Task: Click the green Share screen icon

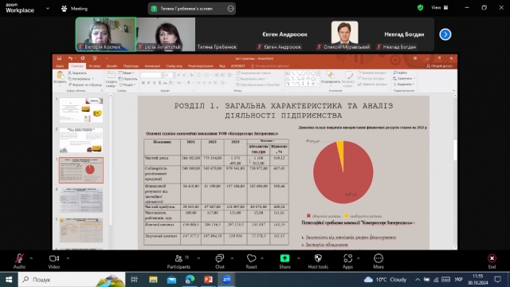Action: tap(284, 258)
